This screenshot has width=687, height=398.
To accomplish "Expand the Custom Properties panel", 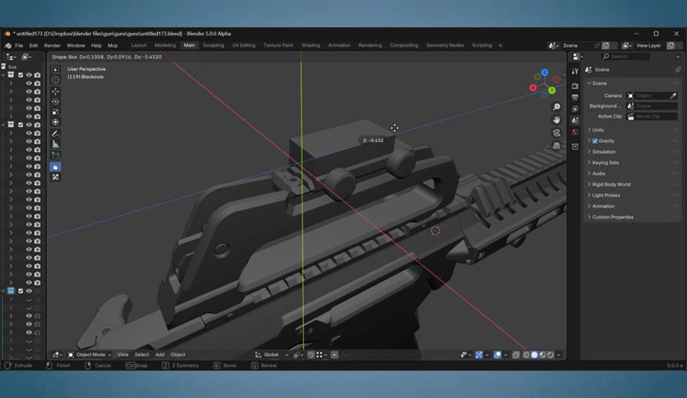I will click(x=612, y=217).
